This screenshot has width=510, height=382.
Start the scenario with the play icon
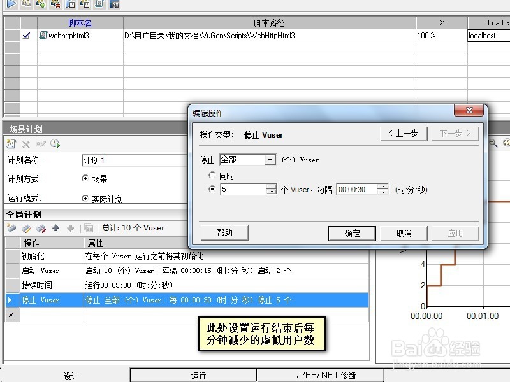tap(10, 4)
